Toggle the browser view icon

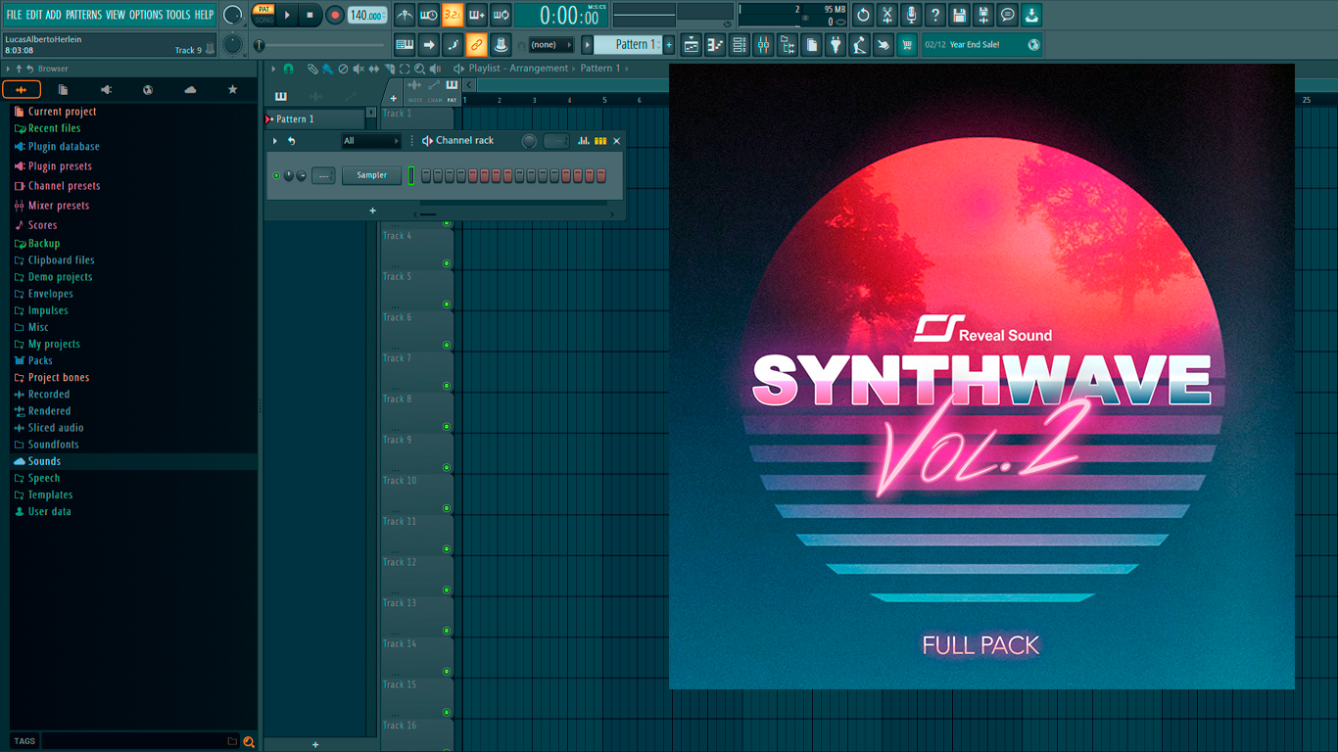tap(788, 44)
